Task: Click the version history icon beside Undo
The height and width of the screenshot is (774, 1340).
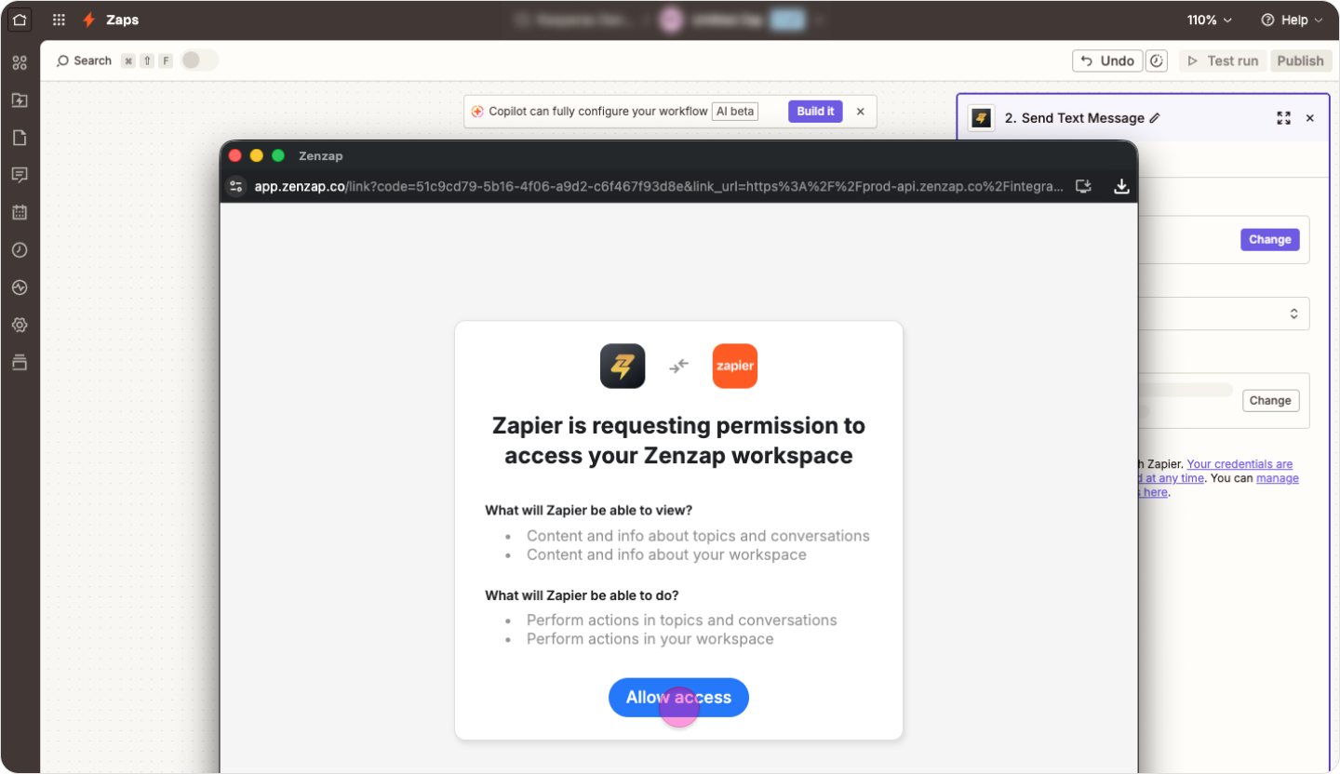Action: click(1156, 60)
